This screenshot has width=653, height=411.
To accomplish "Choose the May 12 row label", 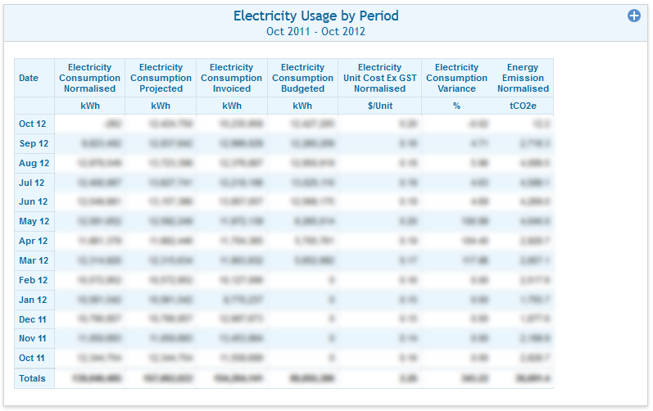I will (34, 222).
